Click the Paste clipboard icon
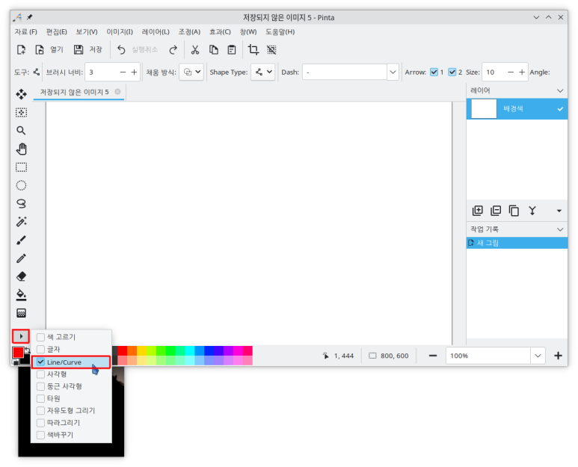 tap(232, 49)
